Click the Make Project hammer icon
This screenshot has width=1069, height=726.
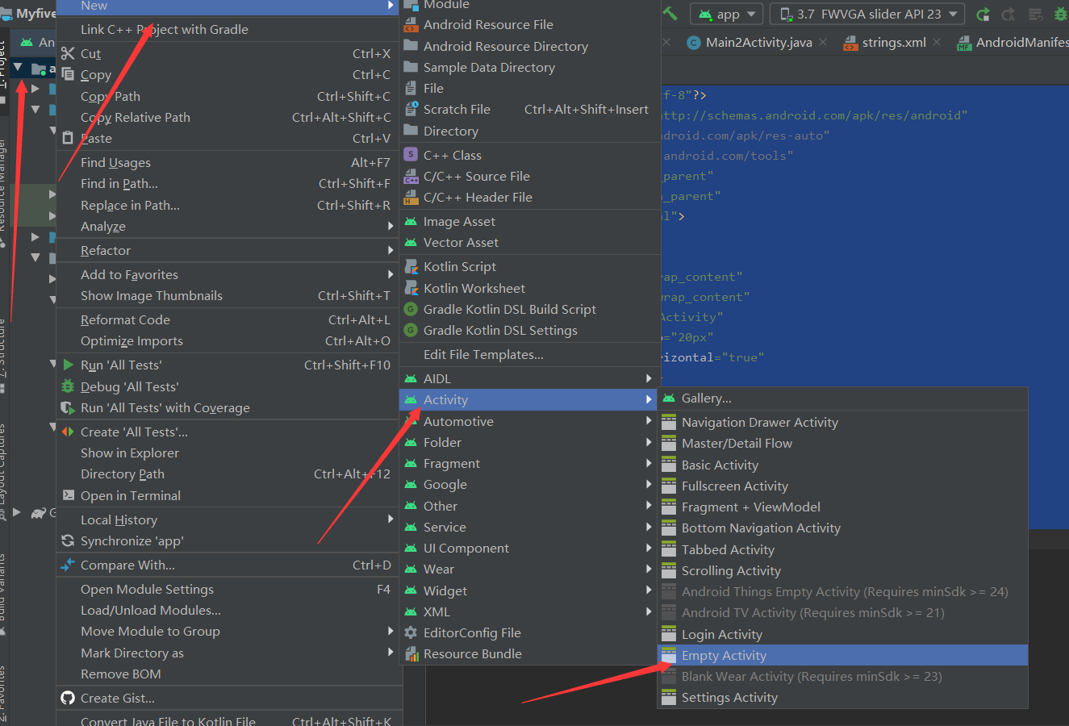[670, 14]
